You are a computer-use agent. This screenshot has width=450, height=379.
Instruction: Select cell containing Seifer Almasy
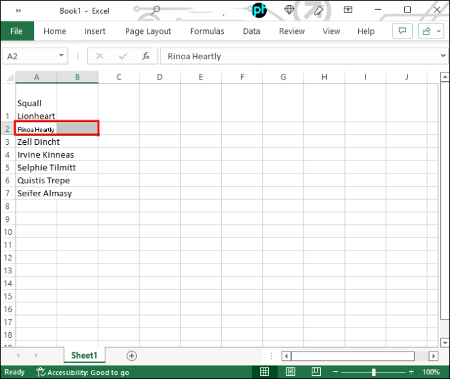(37, 193)
